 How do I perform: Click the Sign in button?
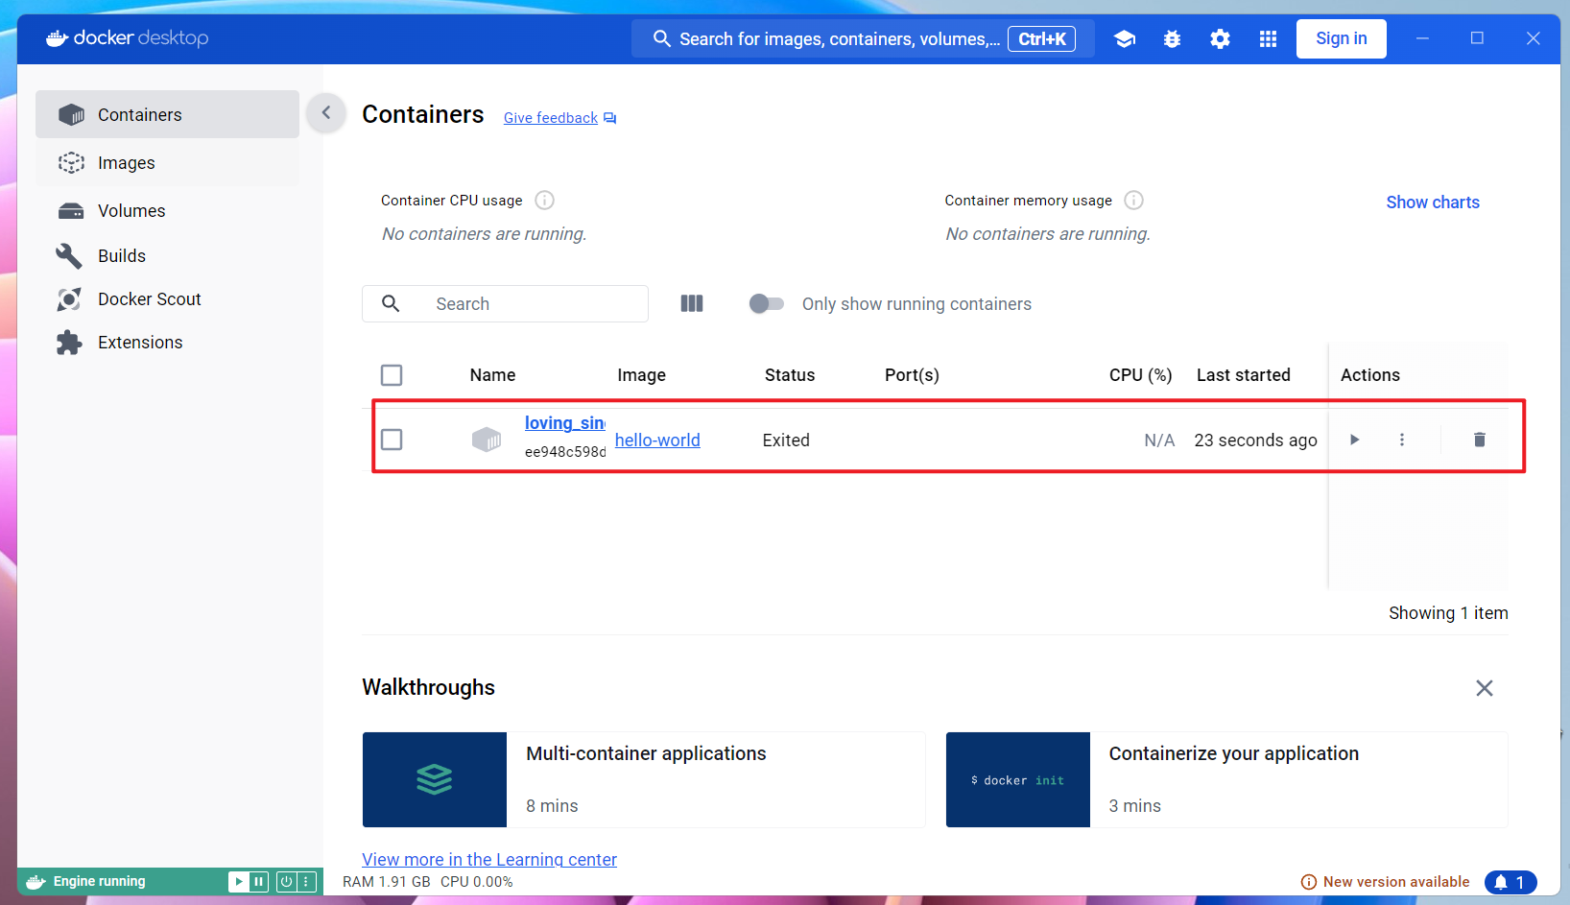point(1341,38)
